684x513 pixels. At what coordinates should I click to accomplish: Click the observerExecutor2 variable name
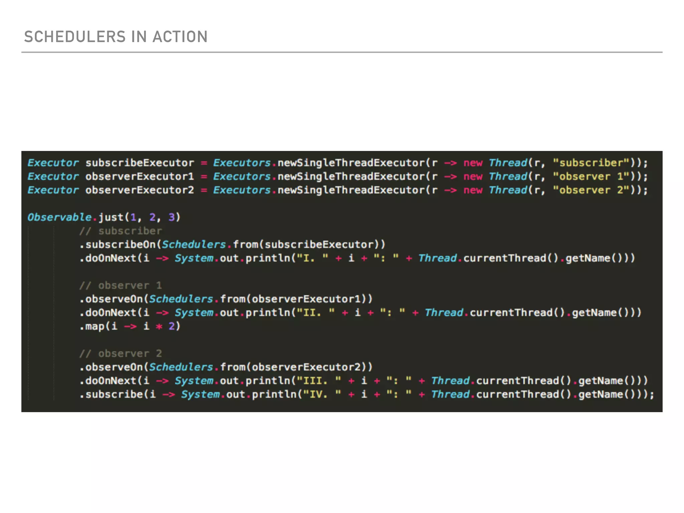(140, 190)
